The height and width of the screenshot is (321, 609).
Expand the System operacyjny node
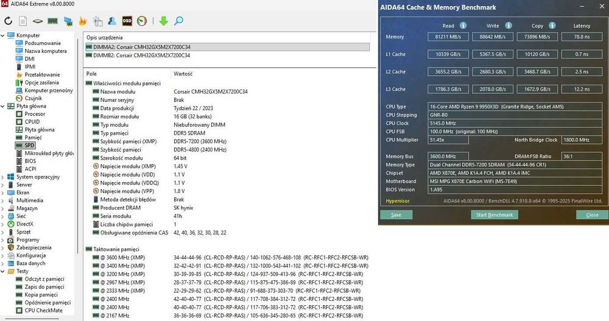tap(2, 177)
